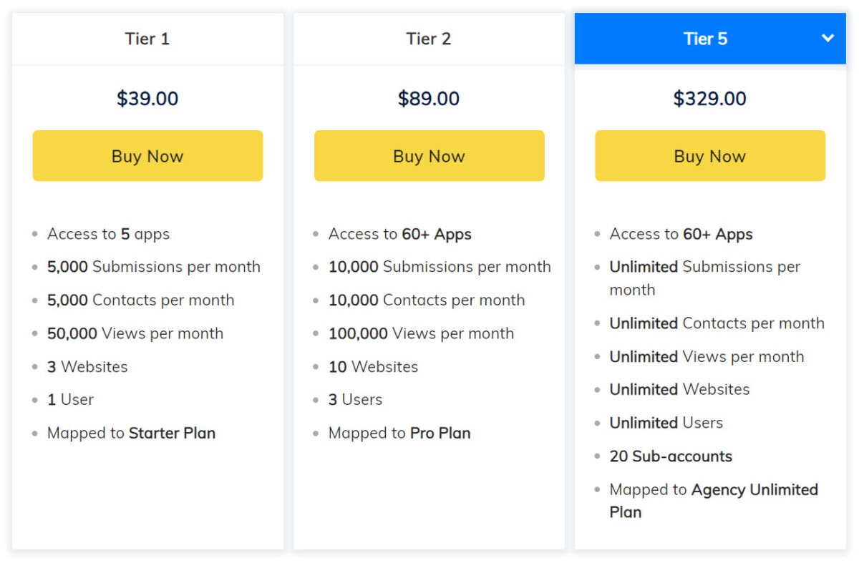Select the Pro Plan mapping text

(x=399, y=433)
